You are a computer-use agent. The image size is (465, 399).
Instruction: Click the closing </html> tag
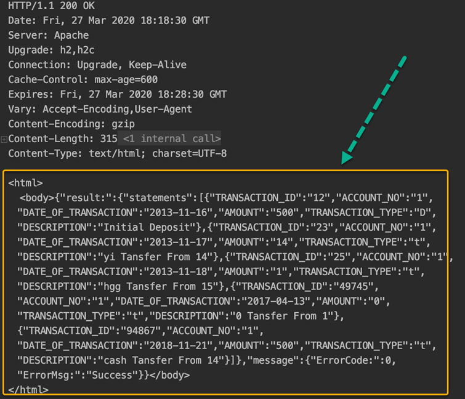(28, 390)
